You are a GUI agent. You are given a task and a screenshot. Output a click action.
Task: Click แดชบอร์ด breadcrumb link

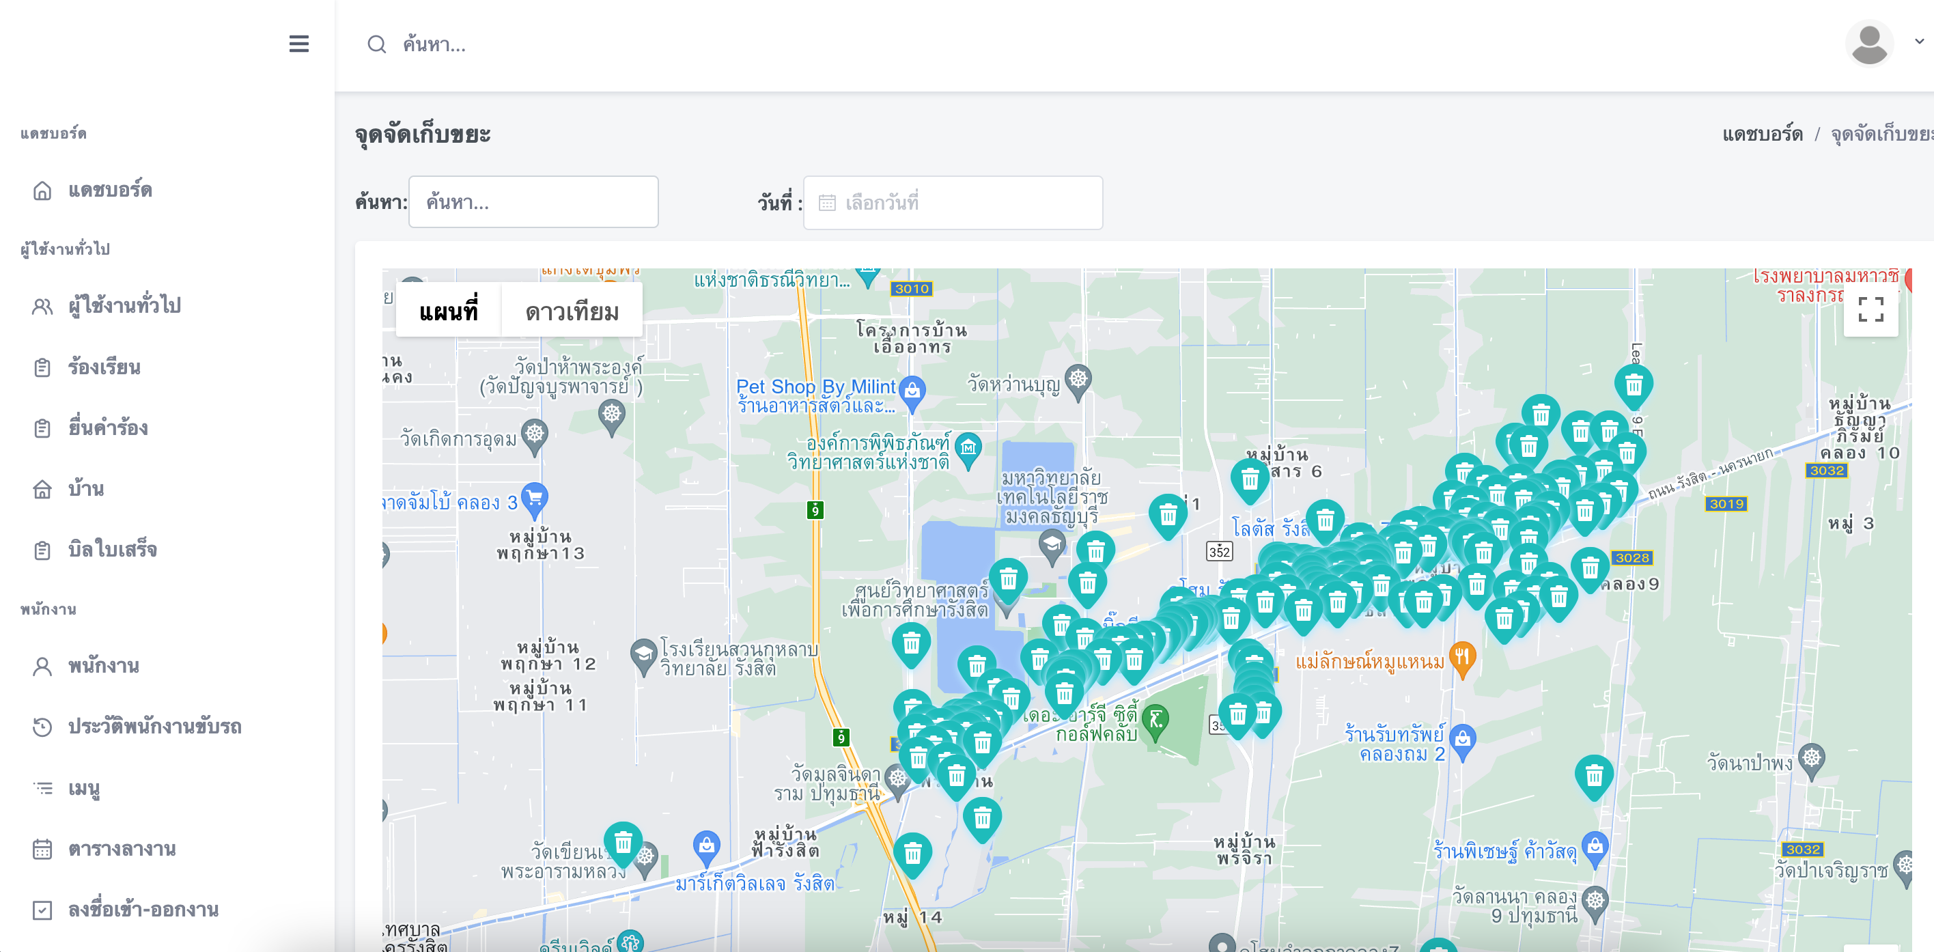pos(1762,135)
